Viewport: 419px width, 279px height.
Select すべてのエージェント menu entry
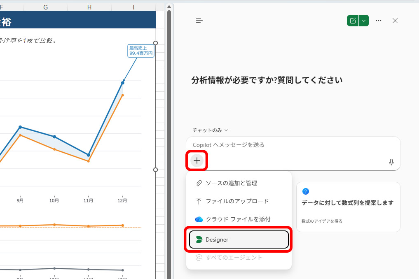[239, 258]
